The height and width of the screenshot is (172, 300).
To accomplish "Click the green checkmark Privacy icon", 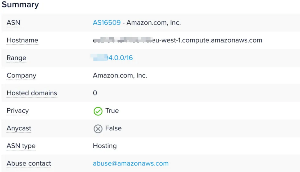I will [98, 111].
